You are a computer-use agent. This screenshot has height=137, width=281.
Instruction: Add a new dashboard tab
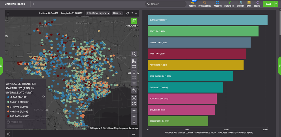(x=33, y=4)
